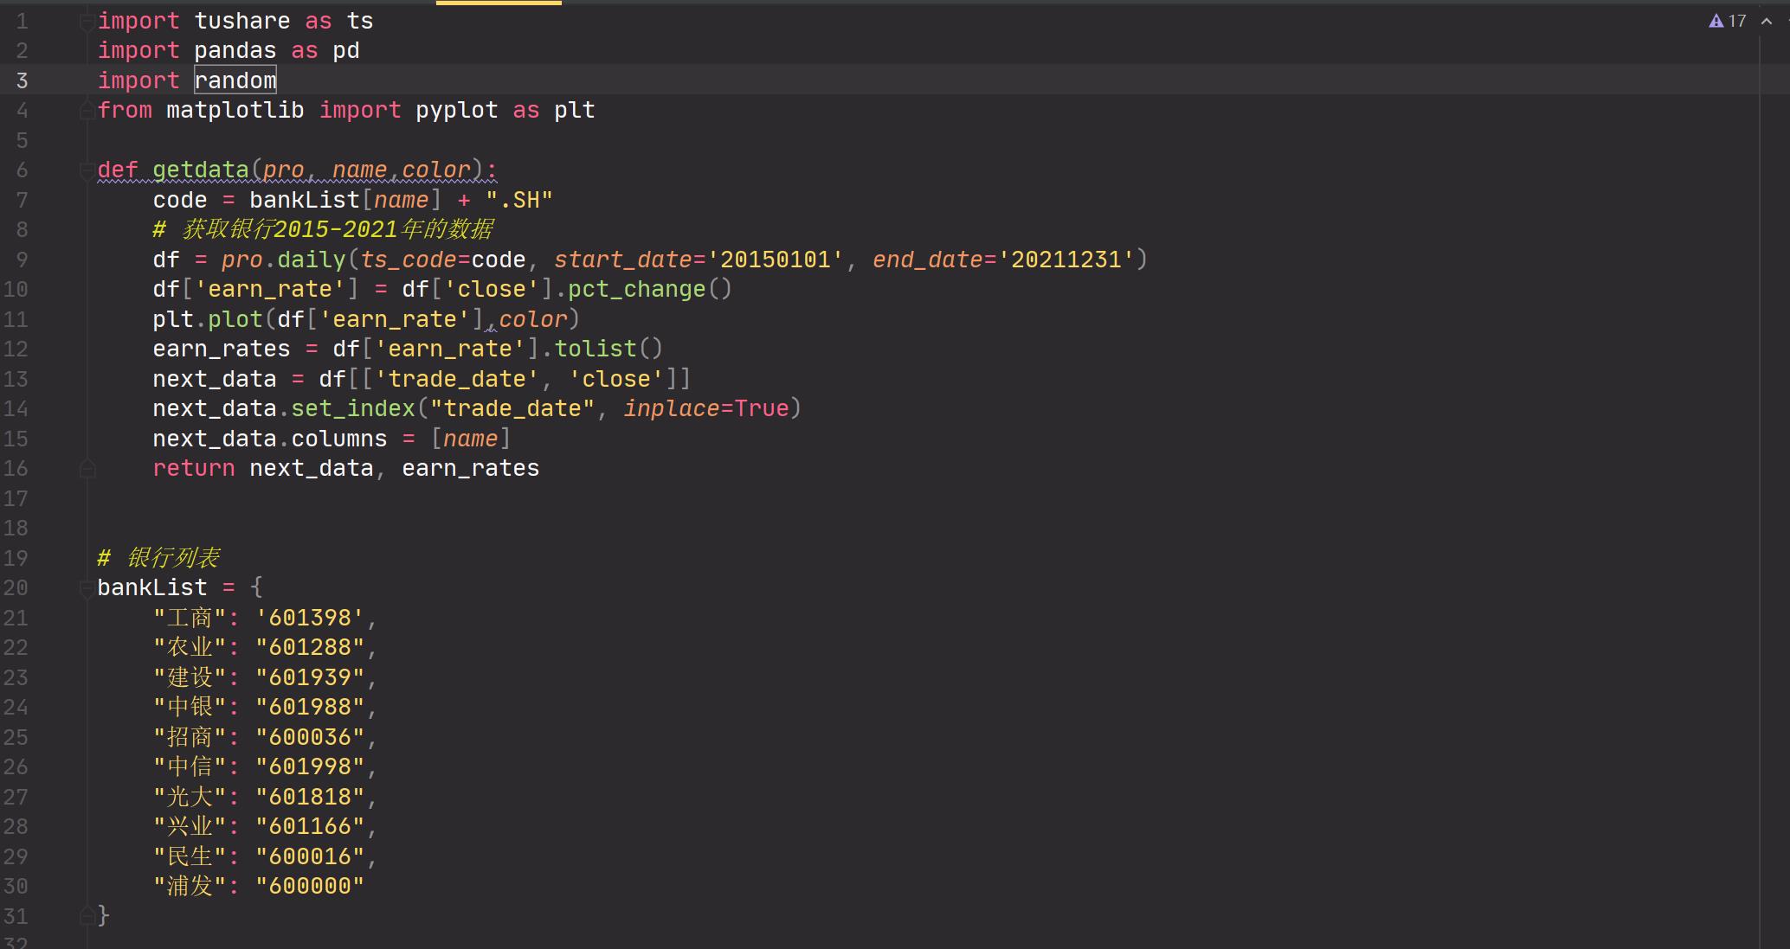Image resolution: width=1790 pixels, height=949 pixels.
Task: Toggle the fold marker at the from matplotlib line
Action: coord(87,111)
